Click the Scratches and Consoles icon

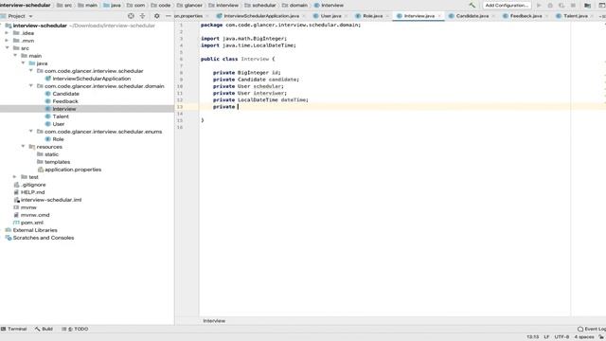tap(9, 238)
